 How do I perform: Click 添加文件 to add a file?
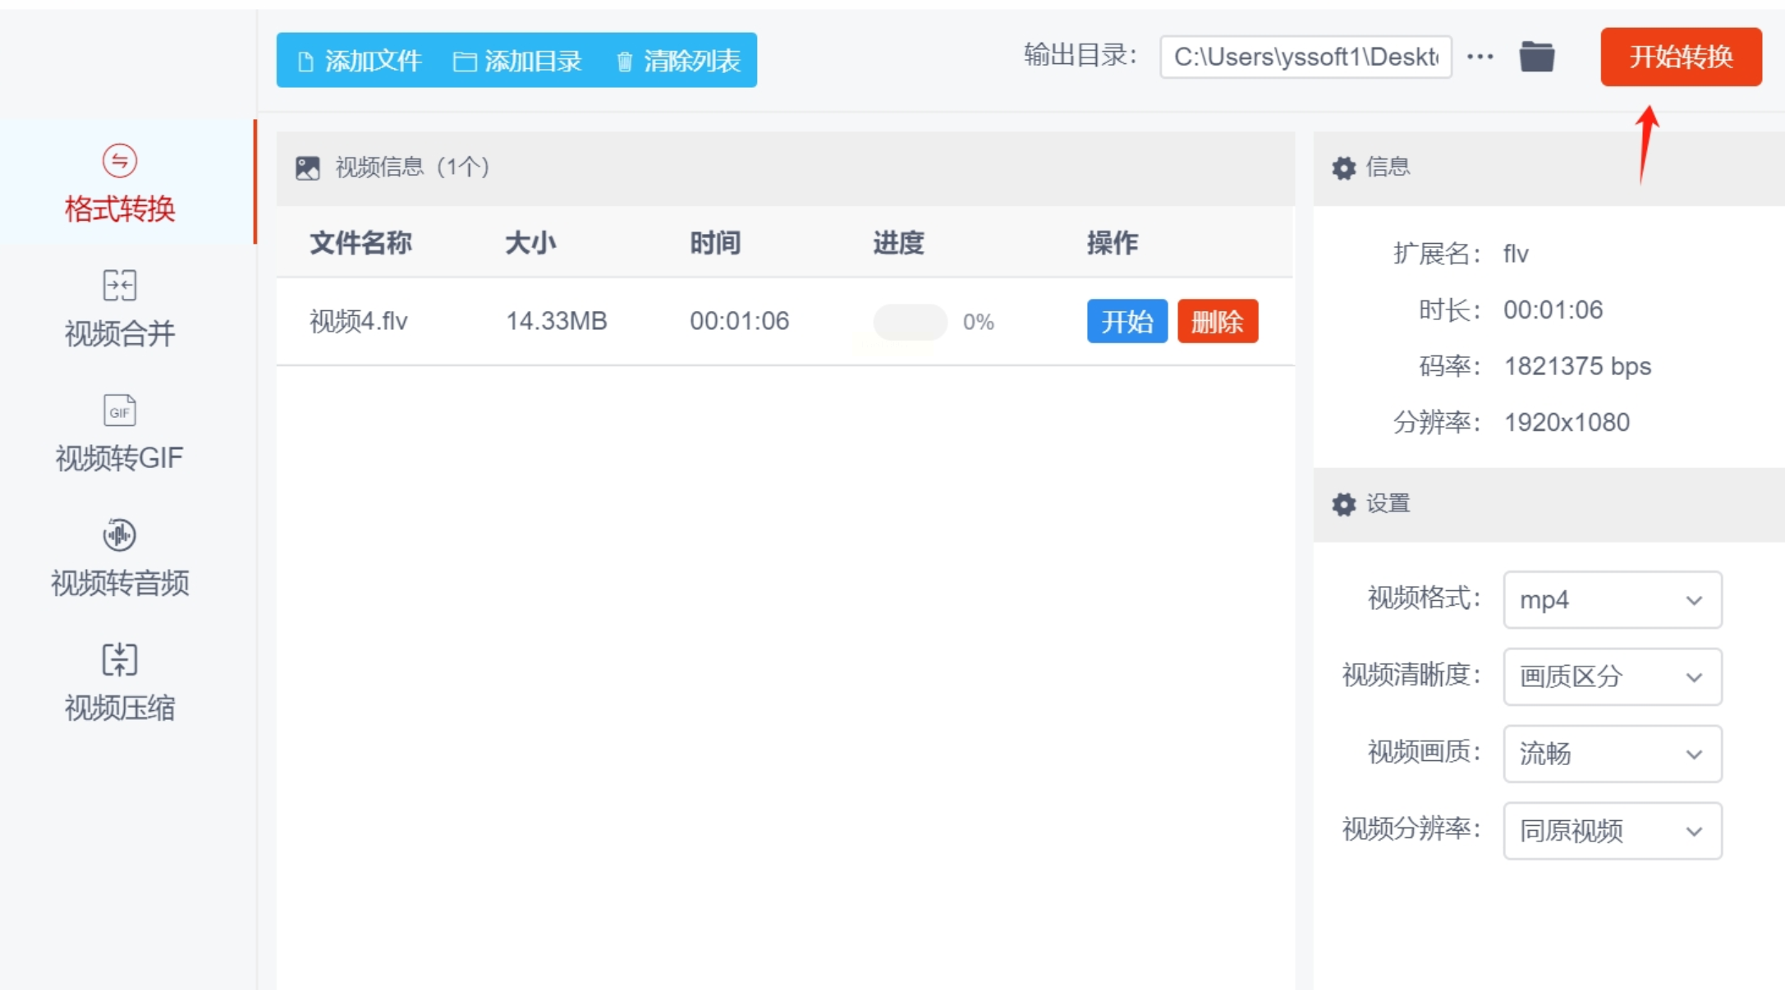[360, 61]
